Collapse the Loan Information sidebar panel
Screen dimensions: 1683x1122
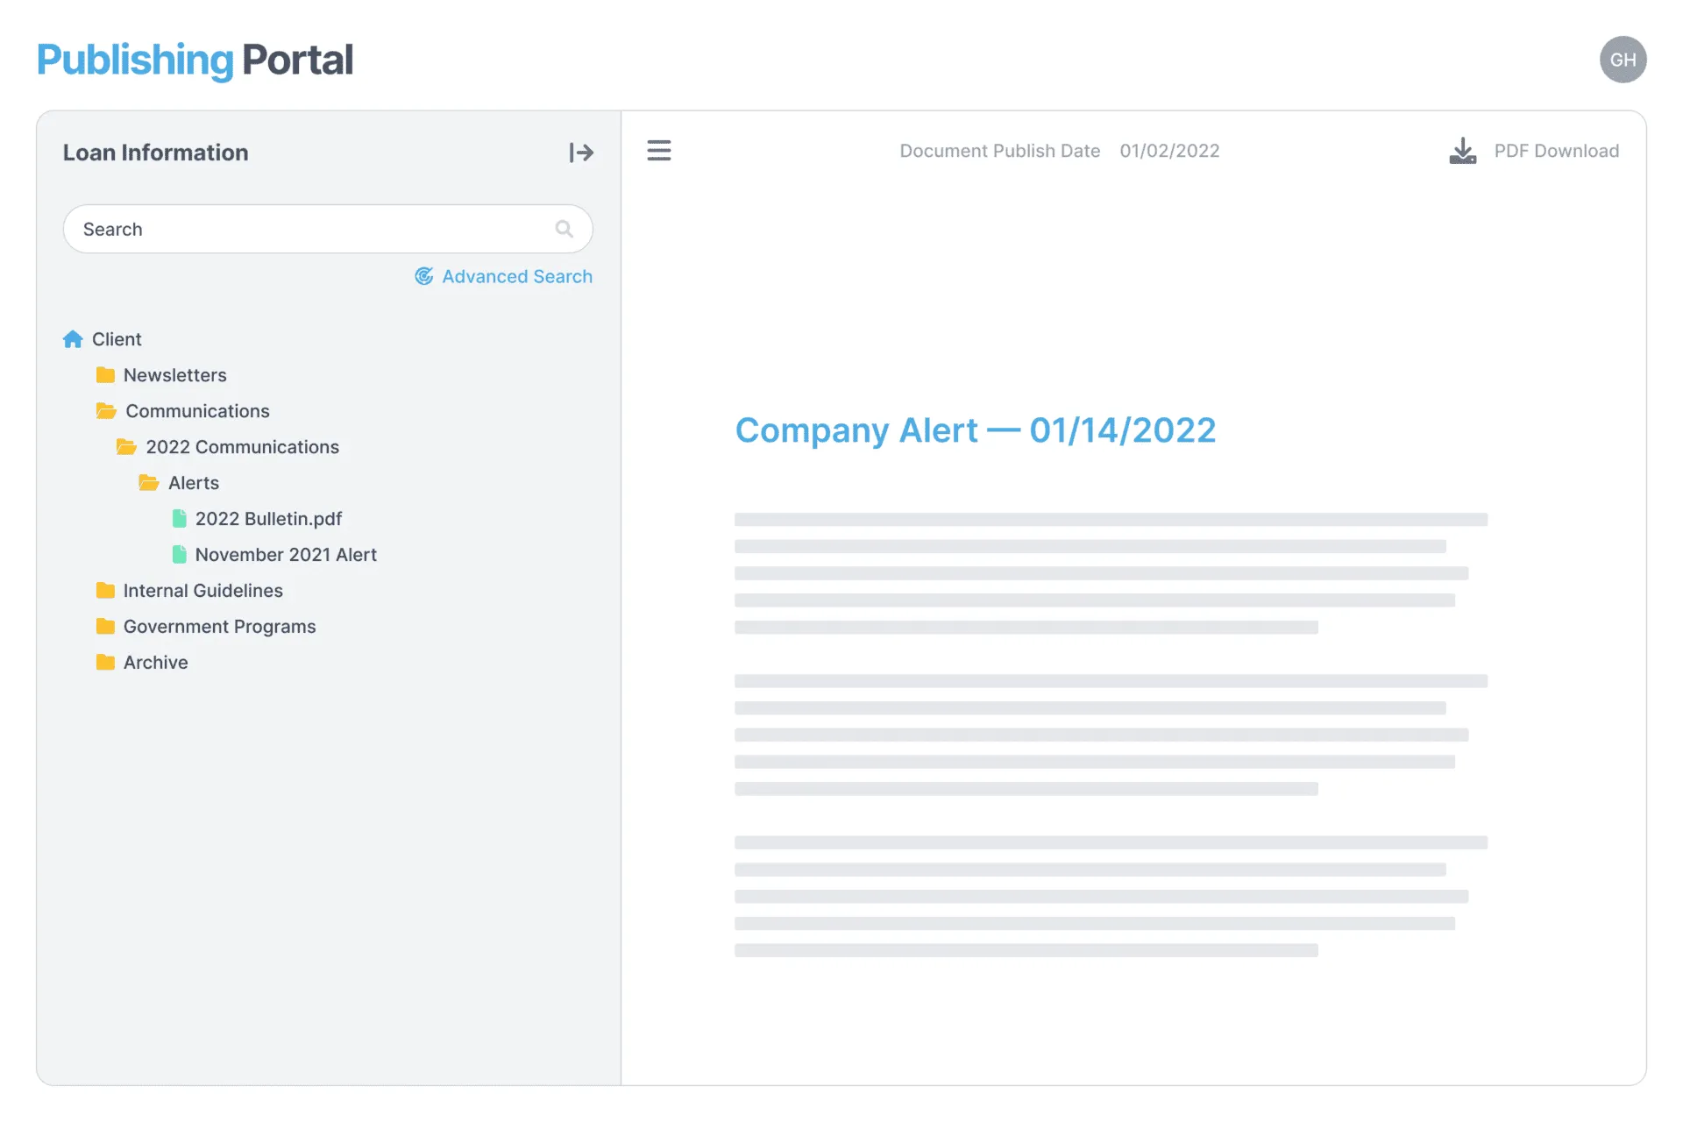(x=581, y=153)
